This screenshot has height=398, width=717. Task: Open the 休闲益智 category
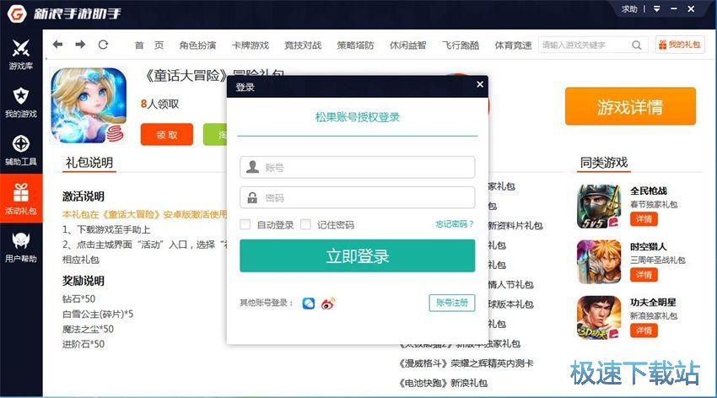tap(408, 45)
